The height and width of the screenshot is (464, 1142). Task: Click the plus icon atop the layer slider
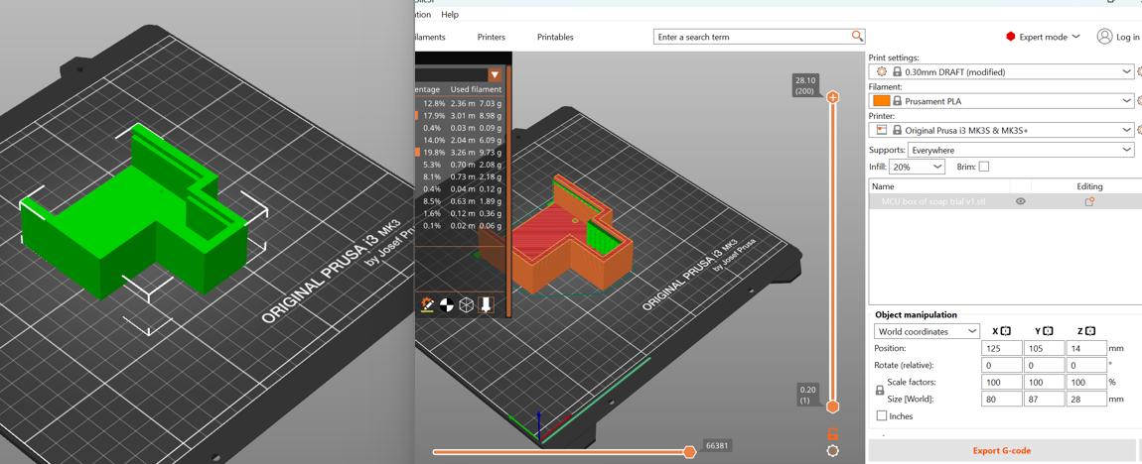(x=832, y=97)
